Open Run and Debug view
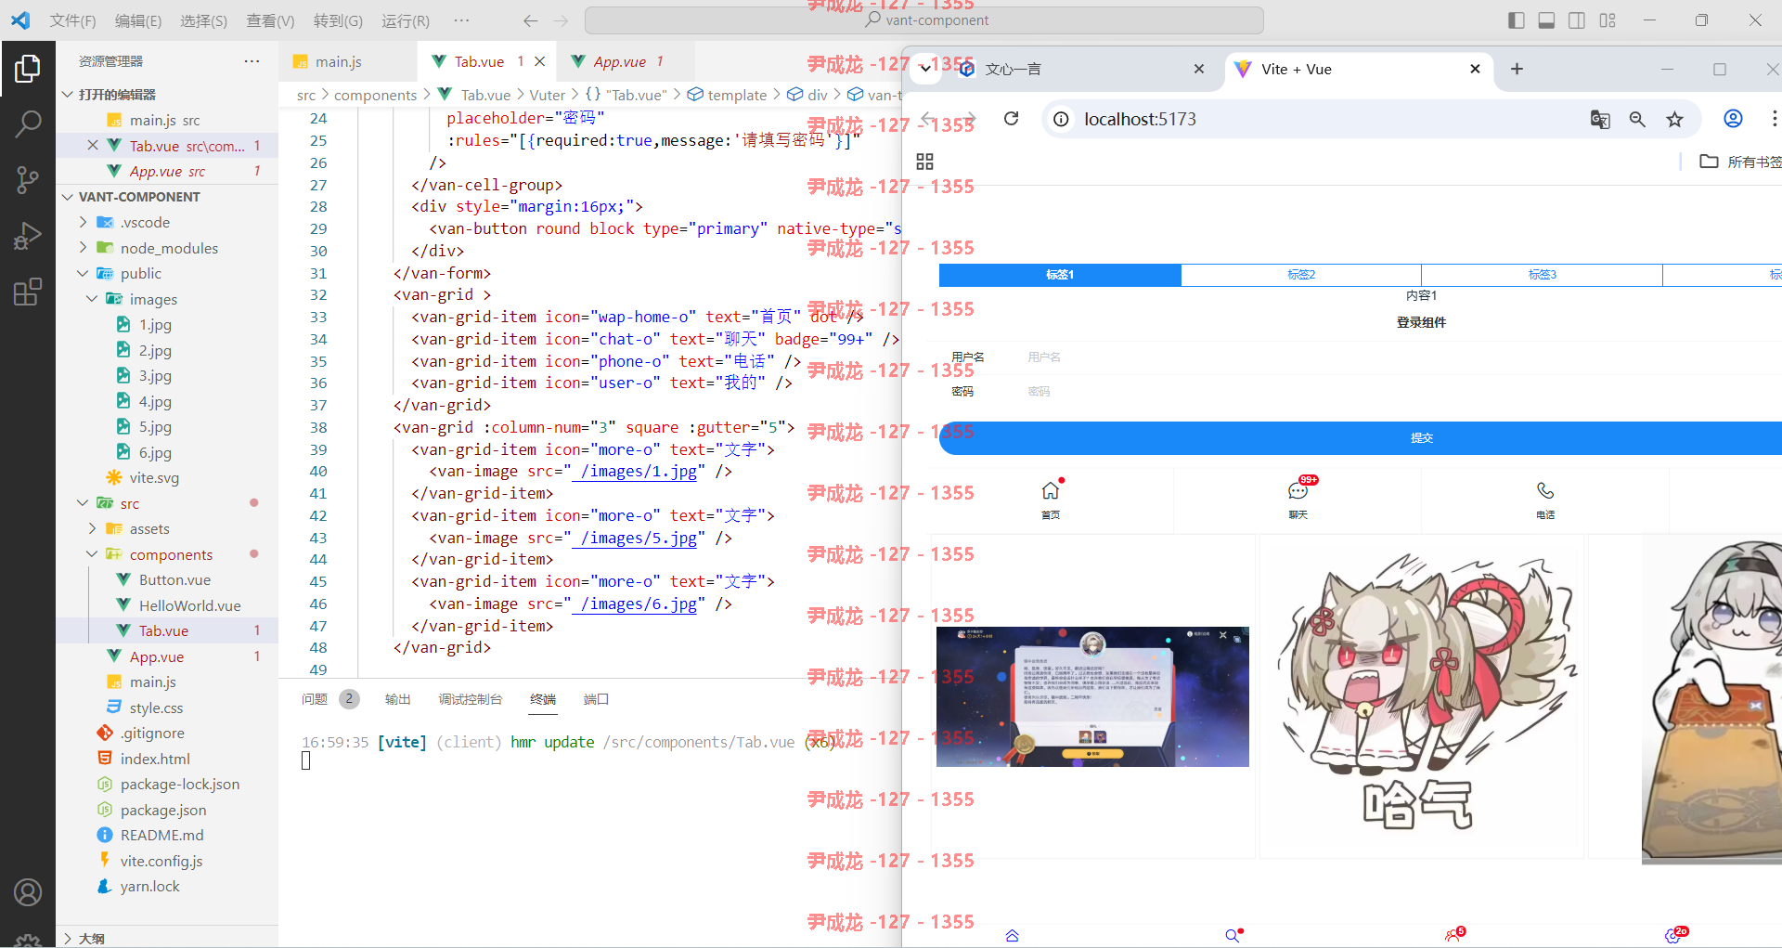 point(28,236)
